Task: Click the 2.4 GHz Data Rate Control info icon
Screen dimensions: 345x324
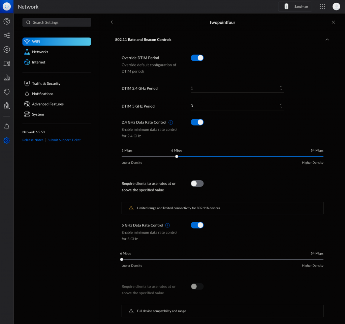Action: tap(171, 122)
